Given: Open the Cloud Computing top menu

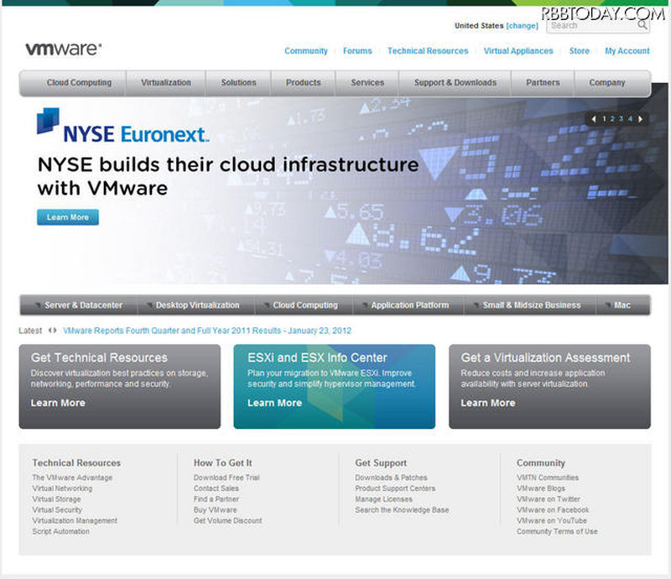Looking at the screenshot, I should pos(79,83).
